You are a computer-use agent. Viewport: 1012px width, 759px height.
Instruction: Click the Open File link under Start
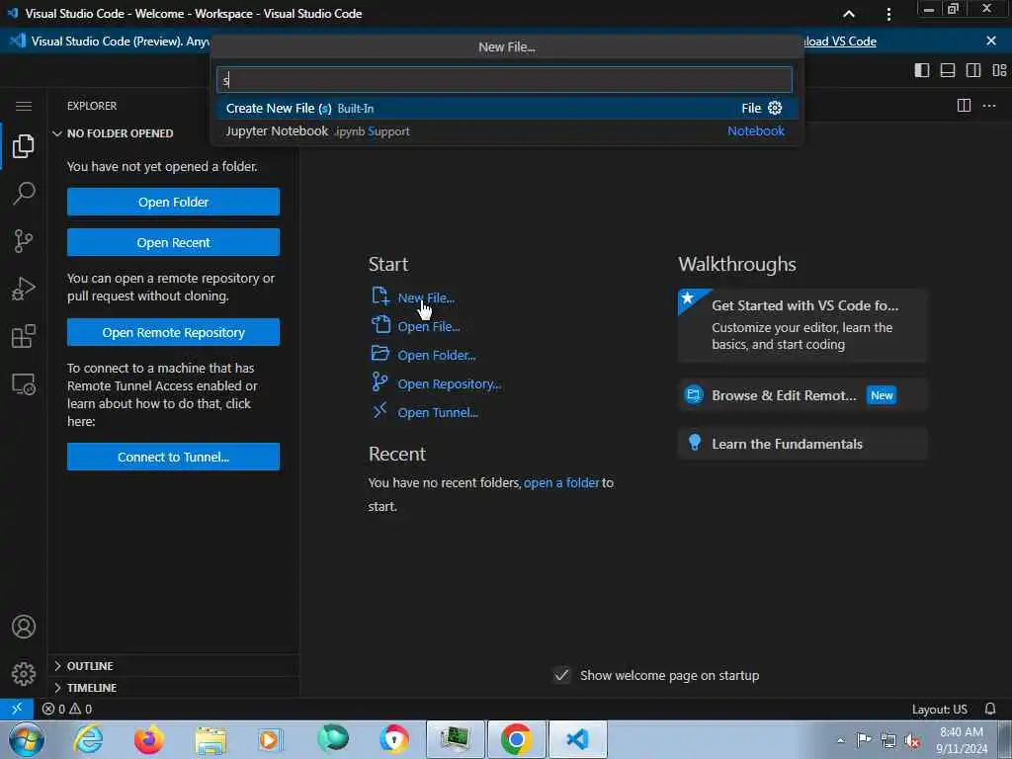(429, 326)
